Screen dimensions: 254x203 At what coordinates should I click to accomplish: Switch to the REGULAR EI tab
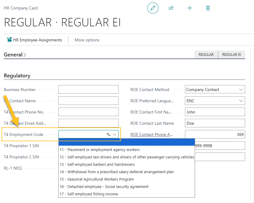(x=231, y=54)
